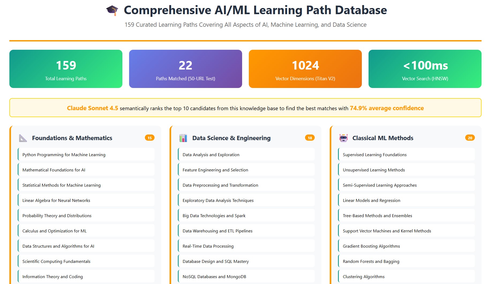Click the Classical ML Methods heading
Viewport: 492px width, 284px height.
(x=383, y=138)
